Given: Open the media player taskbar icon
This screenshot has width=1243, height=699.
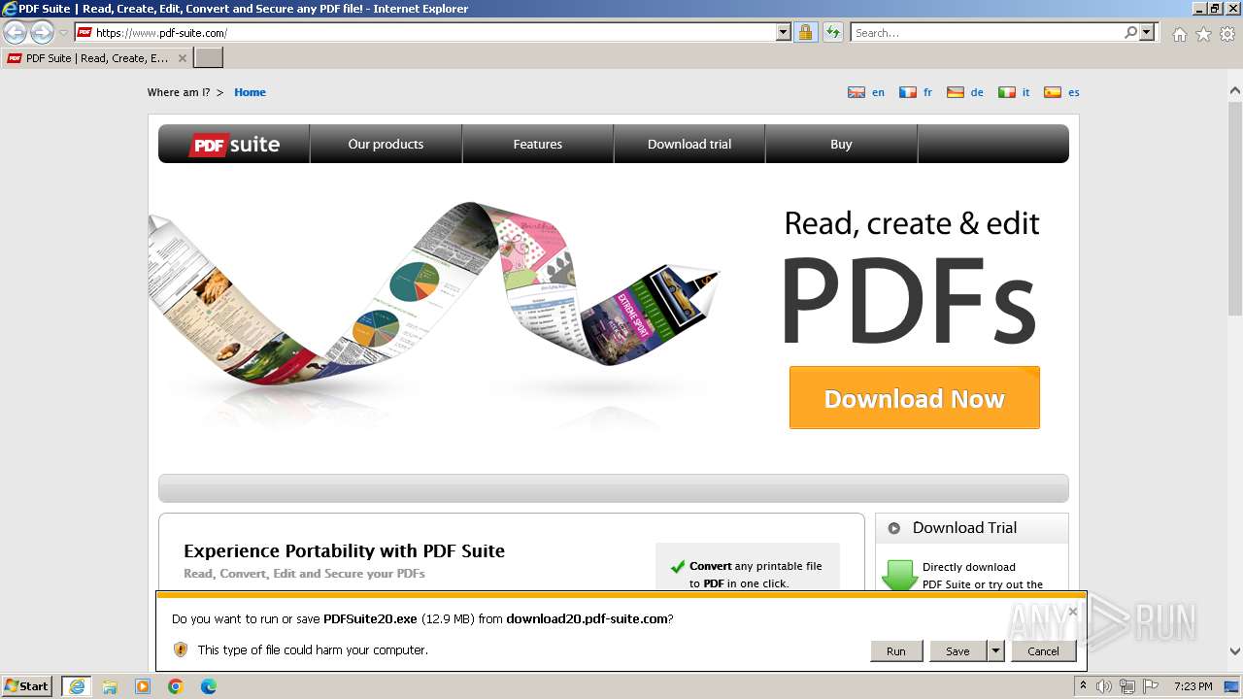Looking at the screenshot, I should pos(143,686).
